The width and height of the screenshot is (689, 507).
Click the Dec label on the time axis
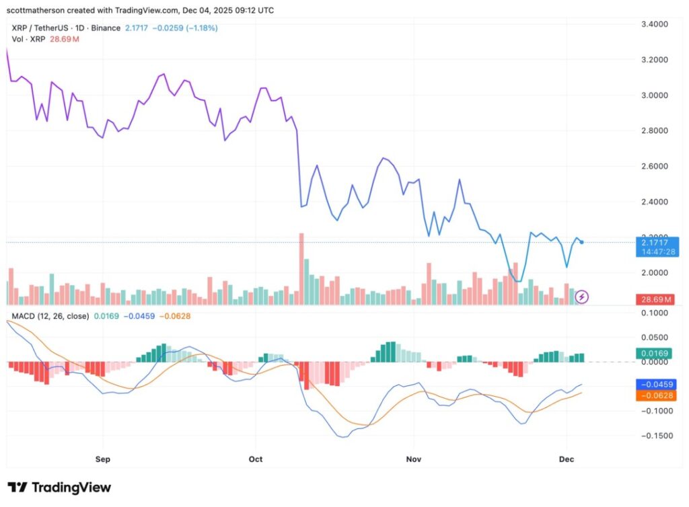[567, 459]
